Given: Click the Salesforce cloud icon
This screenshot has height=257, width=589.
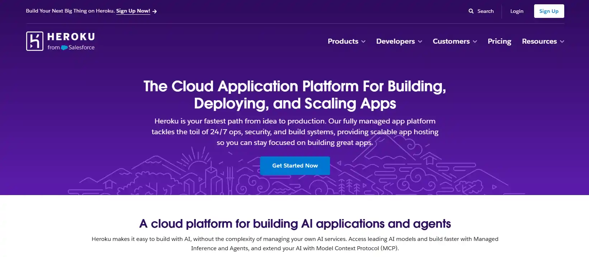Looking at the screenshot, I should 64,48.
